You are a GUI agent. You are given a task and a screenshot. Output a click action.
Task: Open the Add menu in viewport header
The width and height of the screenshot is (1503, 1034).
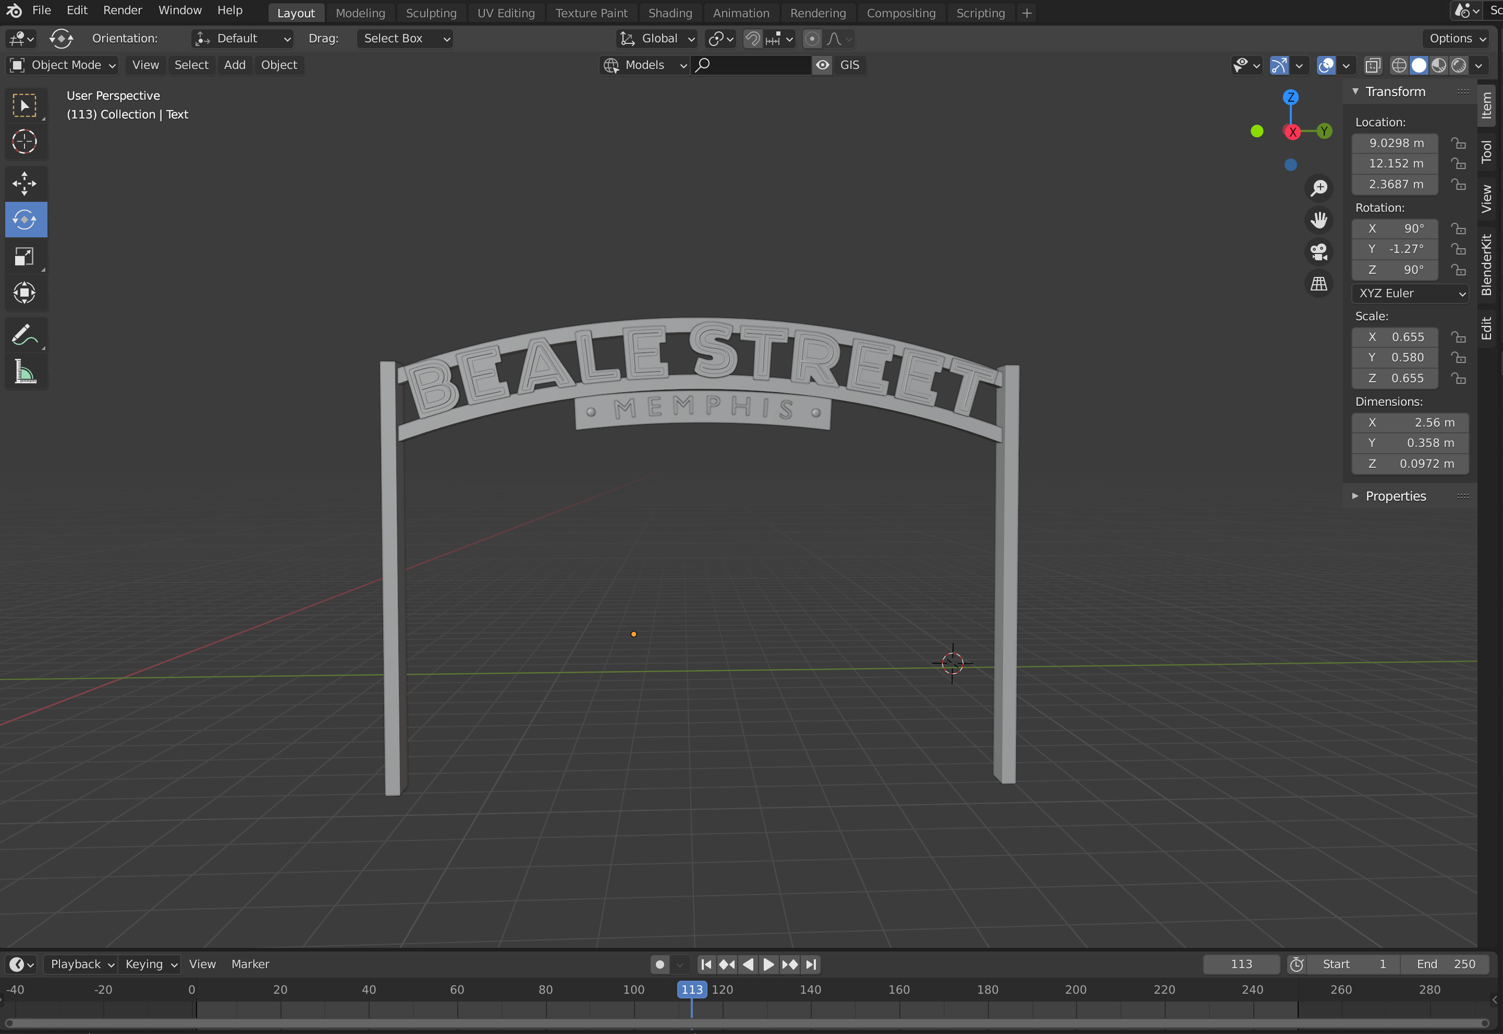[234, 65]
